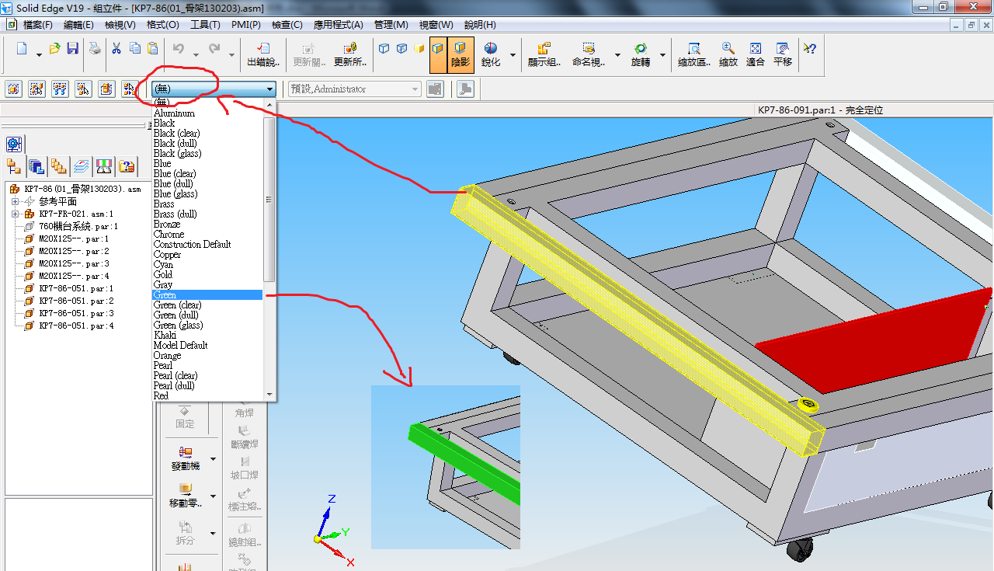Image resolution: width=994 pixels, height=571 pixels.
Task: Click the 顯示組.. display configuration tool
Action: (544, 54)
